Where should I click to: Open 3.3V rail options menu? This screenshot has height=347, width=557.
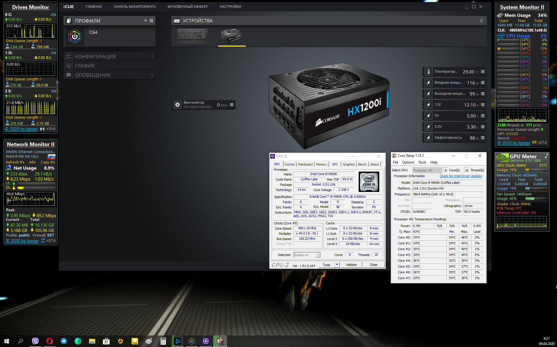(x=483, y=127)
